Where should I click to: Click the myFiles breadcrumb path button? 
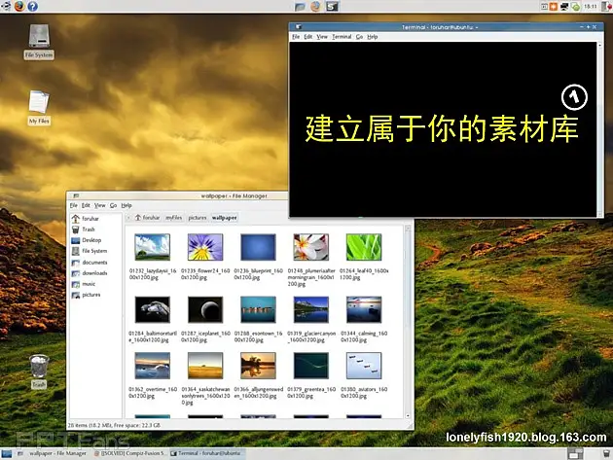(x=174, y=218)
